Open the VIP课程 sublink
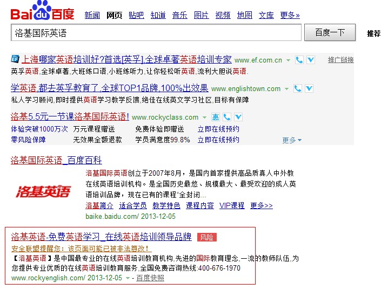This screenshot has height=290, width=381. tap(232, 206)
